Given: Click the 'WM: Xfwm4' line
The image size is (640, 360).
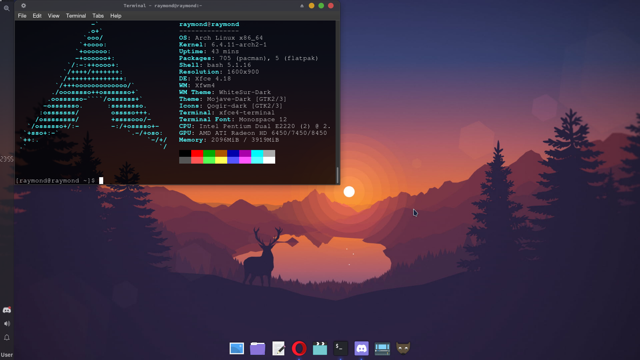Looking at the screenshot, I should [197, 86].
